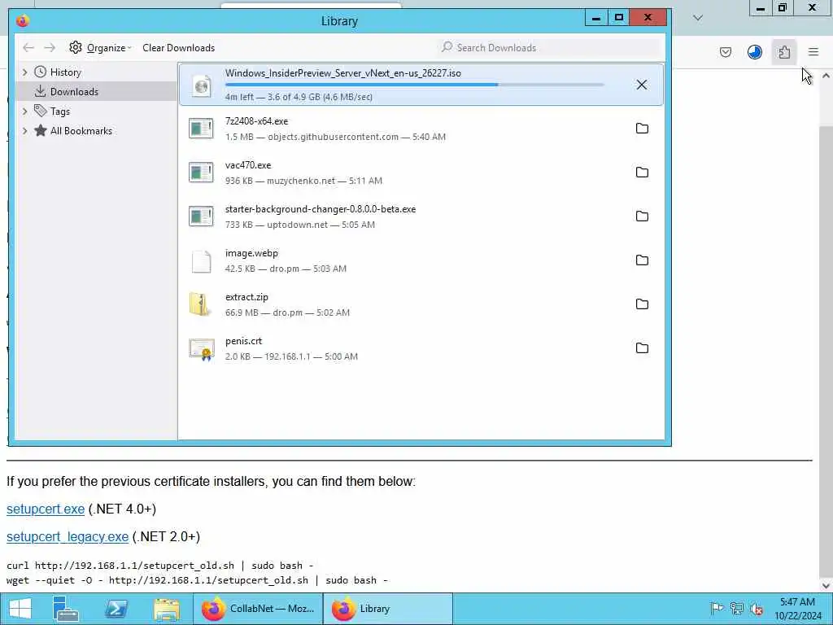Viewport: 833px width, 625px height.
Task: Launch Server Manager from taskbar
Action: (x=66, y=609)
